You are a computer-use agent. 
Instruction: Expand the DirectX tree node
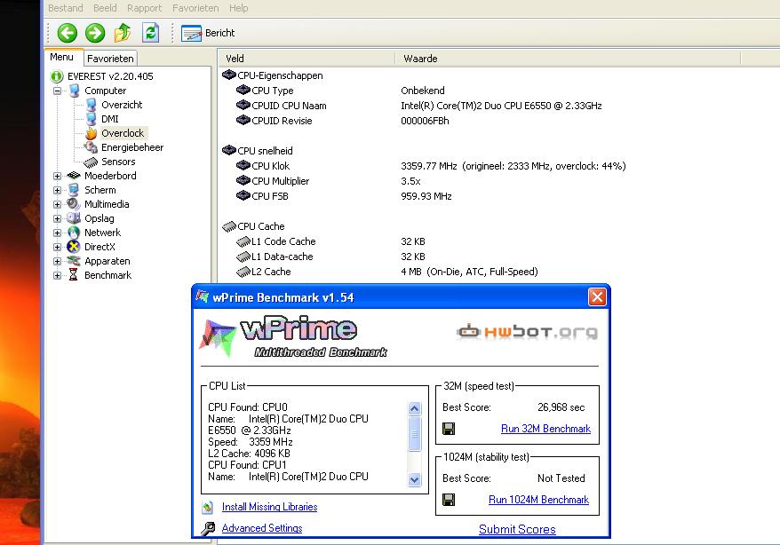[57, 247]
